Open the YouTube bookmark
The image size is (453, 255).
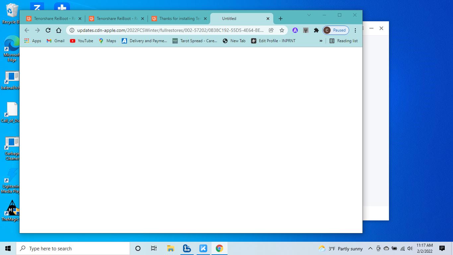click(82, 41)
